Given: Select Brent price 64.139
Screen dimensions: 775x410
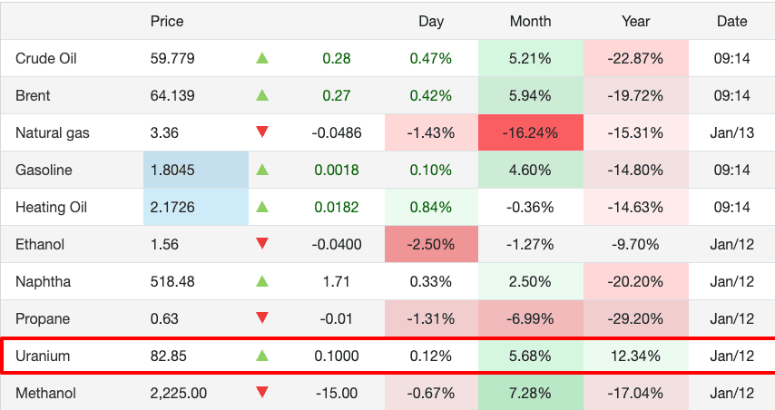Looking at the screenshot, I should pos(172,95).
